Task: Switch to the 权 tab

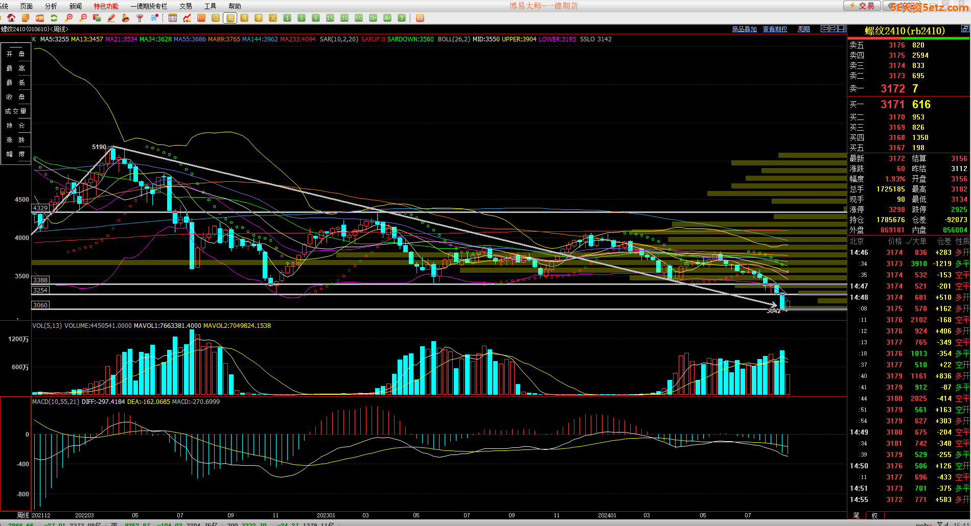Action: pyautogui.click(x=874, y=516)
